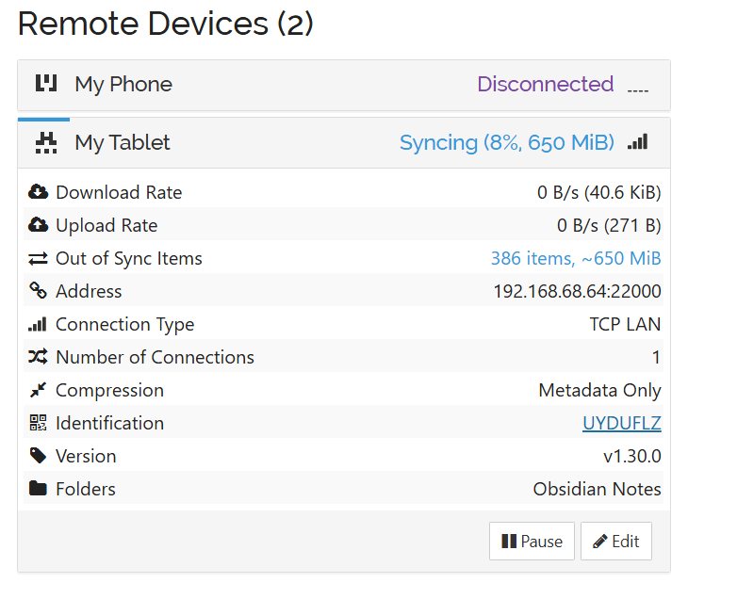The image size is (737, 599).
Task: Open the 386 out of sync items list
Action: point(575,258)
